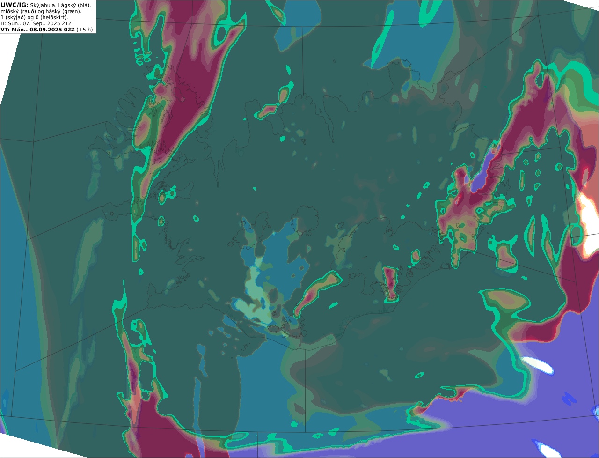Screen dimensions: 599x458
Task: Click the line "1 (skýjað) og 0 (heiðskírt)."
Action: coord(34,17)
